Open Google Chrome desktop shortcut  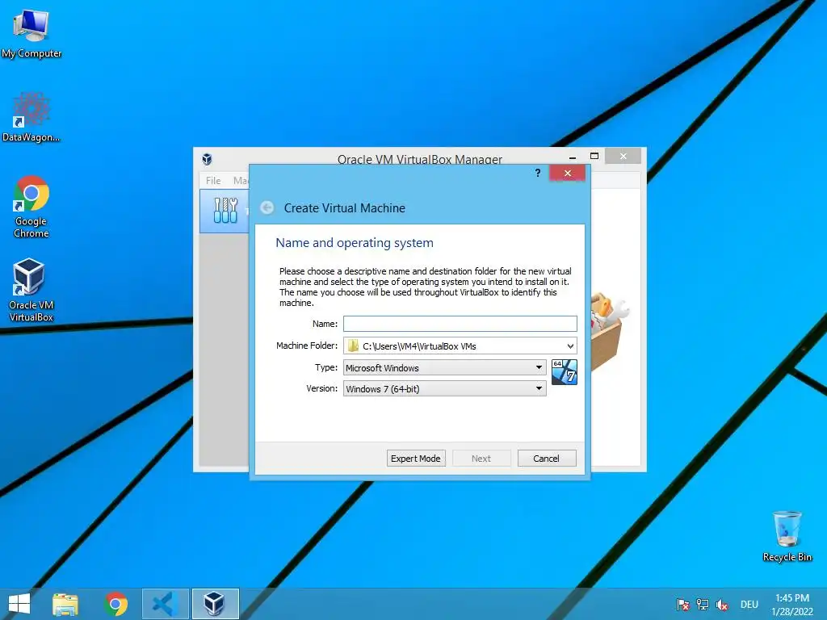31,207
